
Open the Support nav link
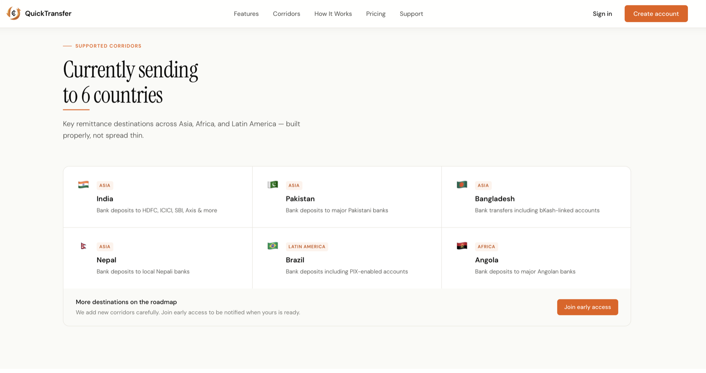(x=411, y=14)
